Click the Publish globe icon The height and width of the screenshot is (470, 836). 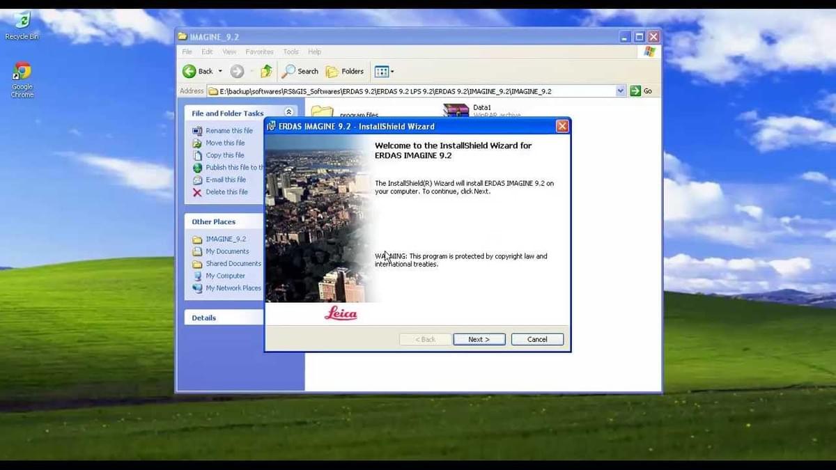(x=197, y=168)
